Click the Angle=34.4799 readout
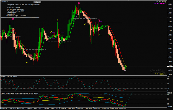This screenshot has height=110, width=173. point(12,14)
